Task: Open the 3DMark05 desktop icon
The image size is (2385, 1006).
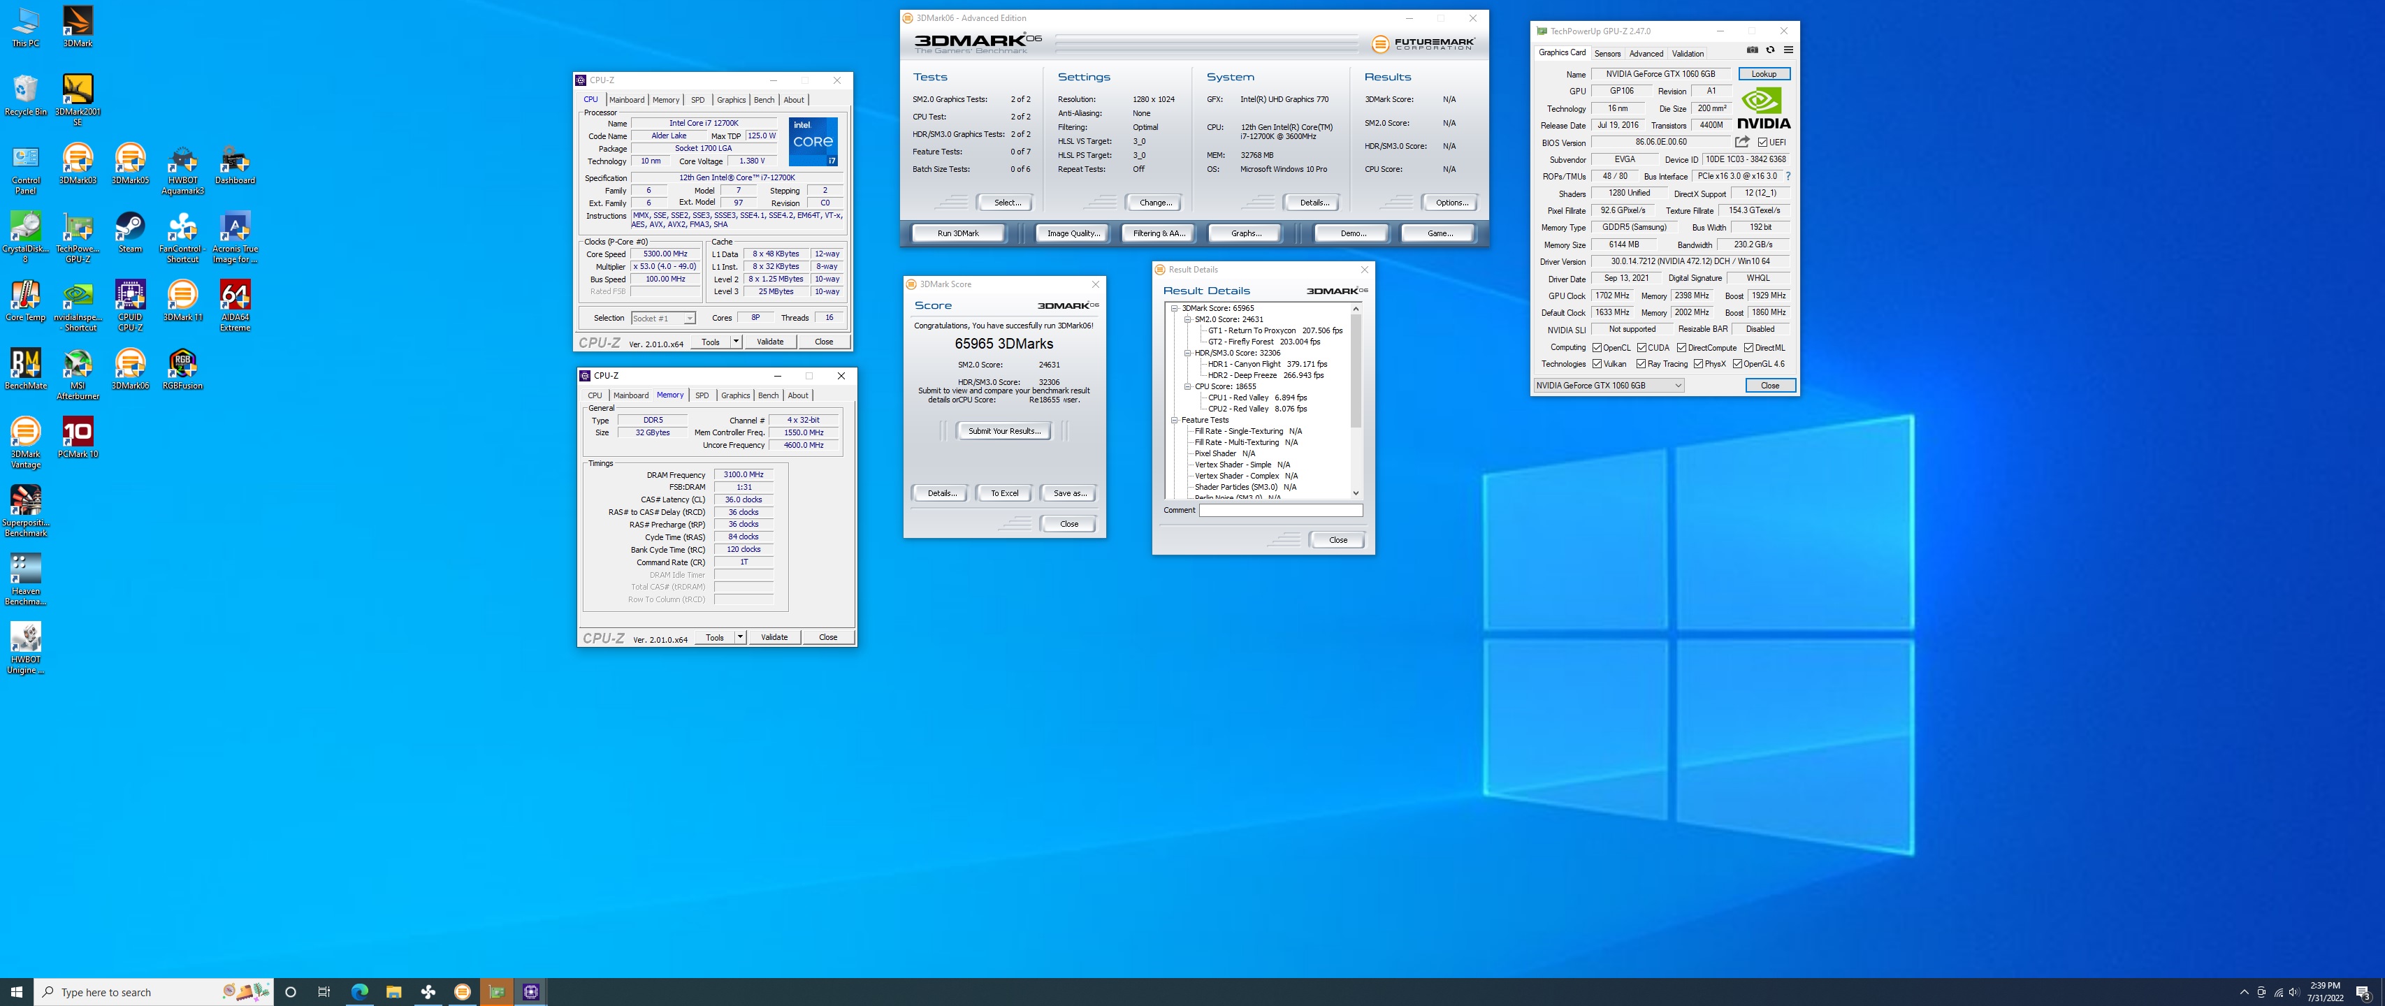Action: pyautogui.click(x=131, y=165)
